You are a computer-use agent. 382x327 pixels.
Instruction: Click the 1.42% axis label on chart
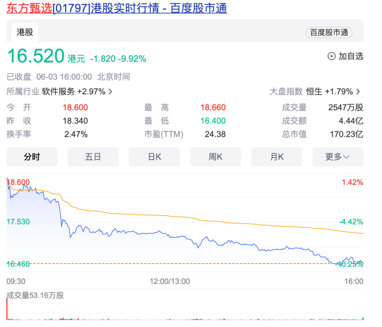tap(353, 182)
